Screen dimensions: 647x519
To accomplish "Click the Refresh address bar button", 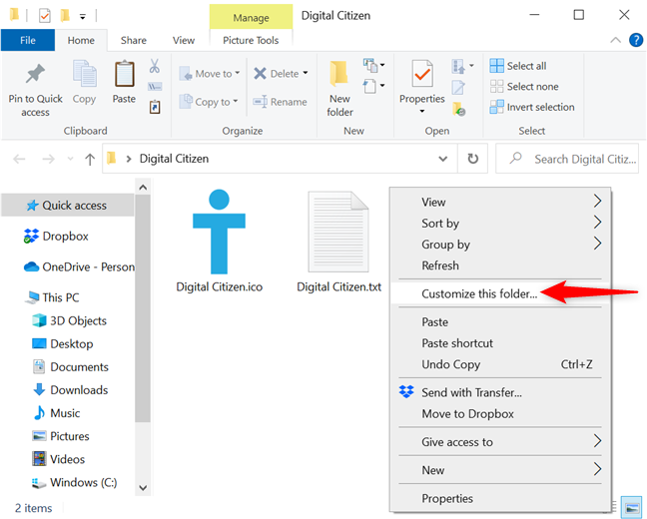I will click(473, 159).
